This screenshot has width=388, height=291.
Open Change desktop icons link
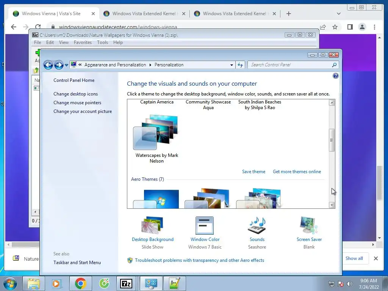pyautogui.click(x=75, y=94)
